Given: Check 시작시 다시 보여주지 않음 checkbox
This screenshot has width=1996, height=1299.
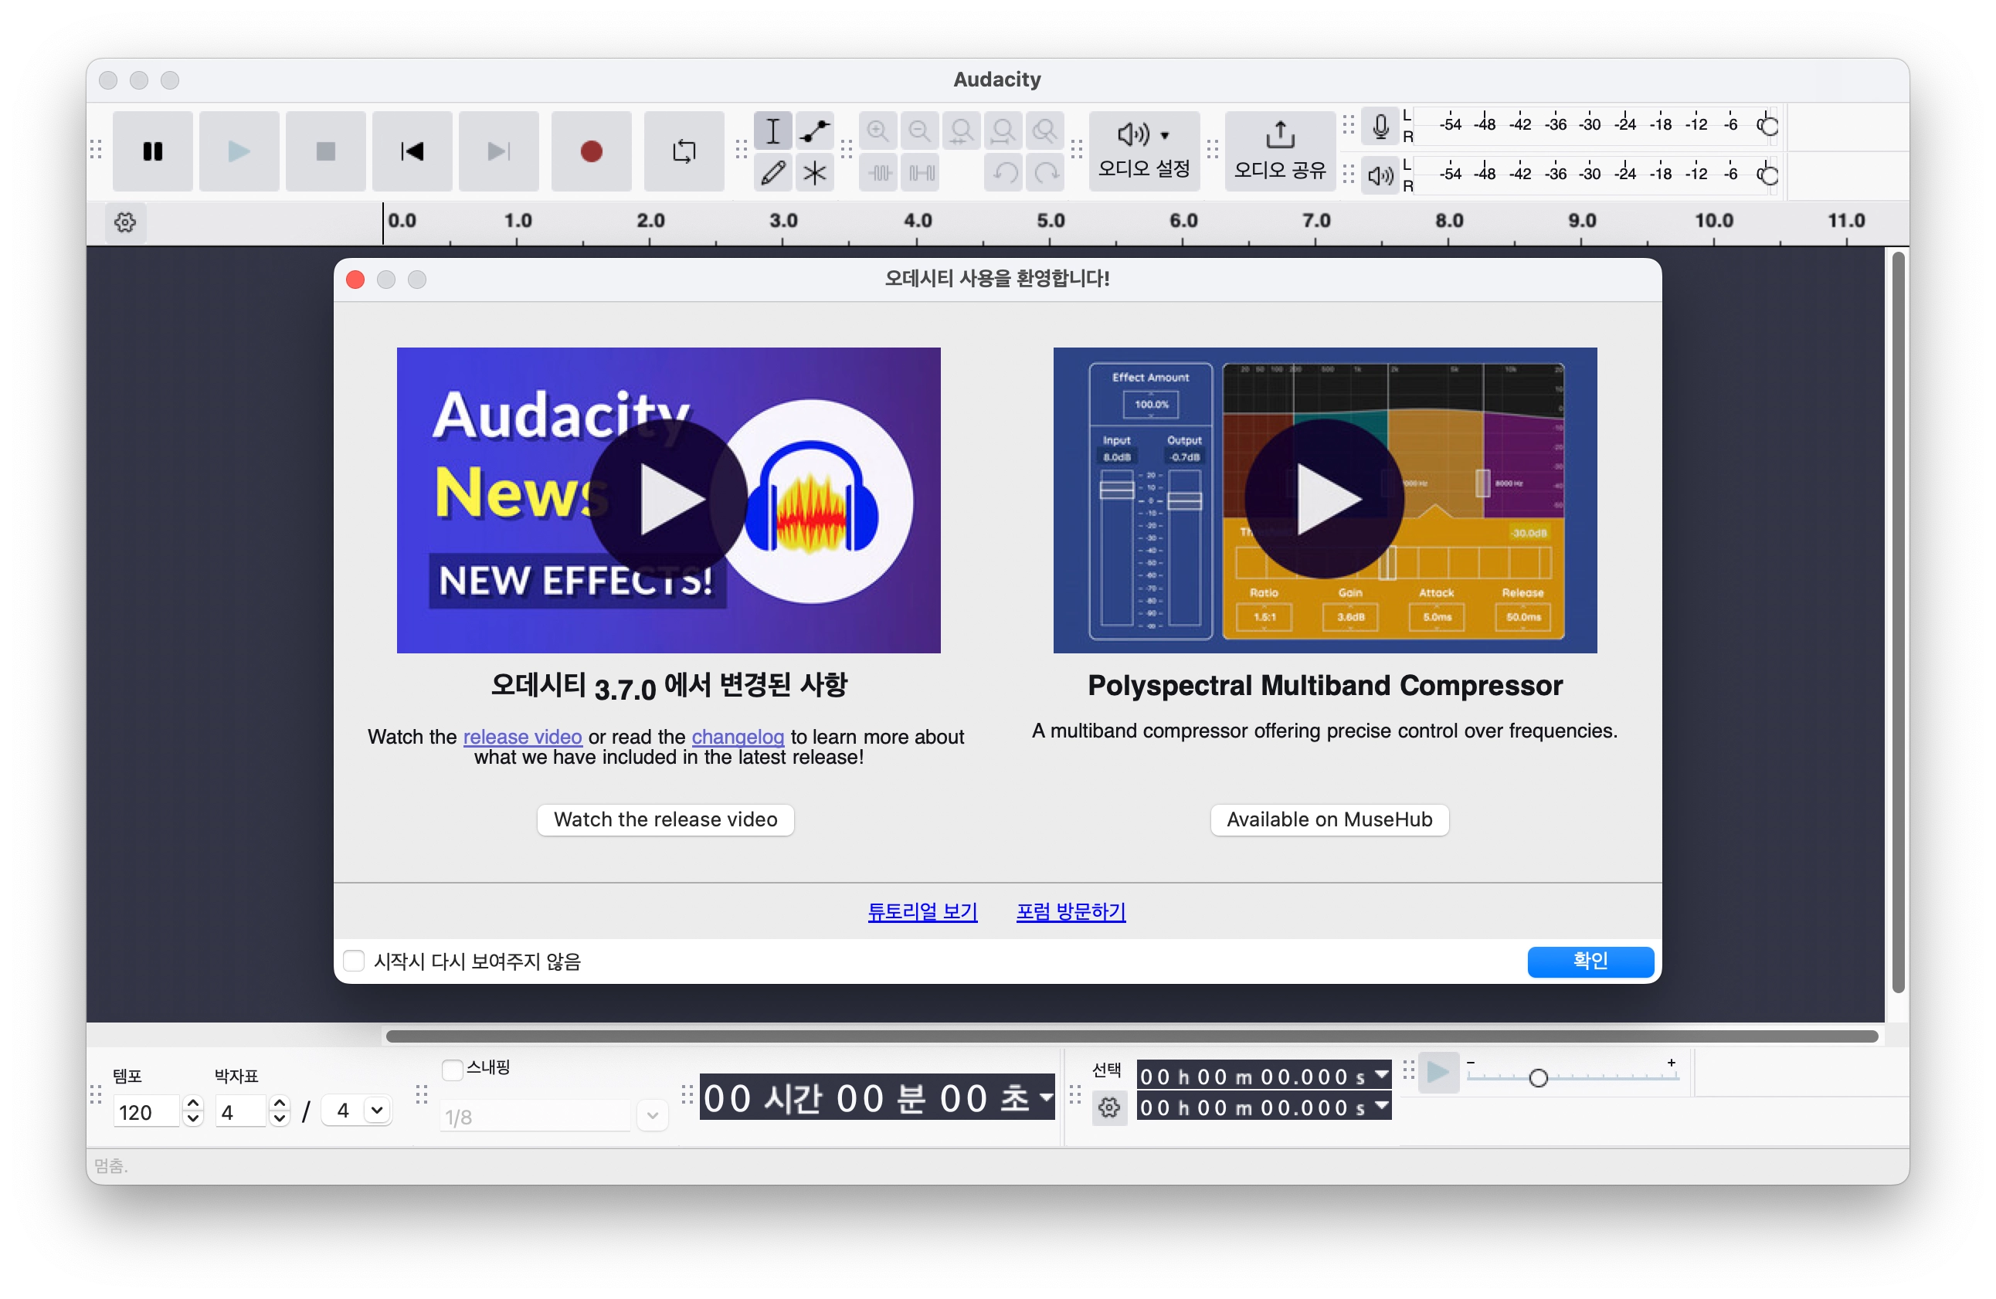Looking at the screenshot, I should coord(355,961).
